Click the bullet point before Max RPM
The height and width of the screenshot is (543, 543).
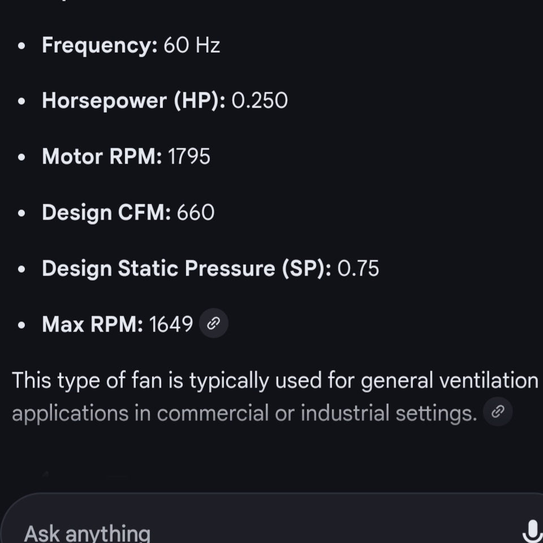[x=21, y=325]
